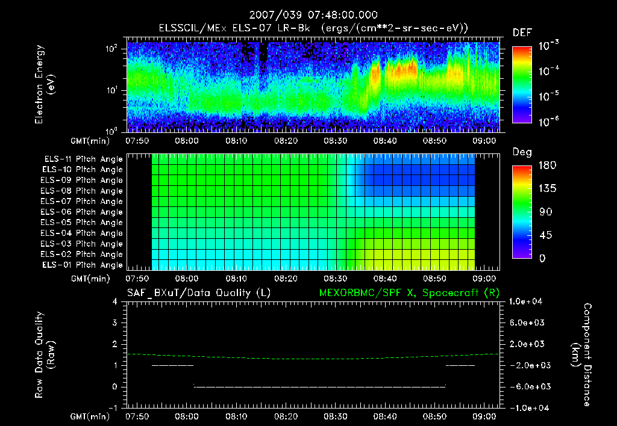Select the ELS-03 Pitch Angle row label

click(82, 244)
